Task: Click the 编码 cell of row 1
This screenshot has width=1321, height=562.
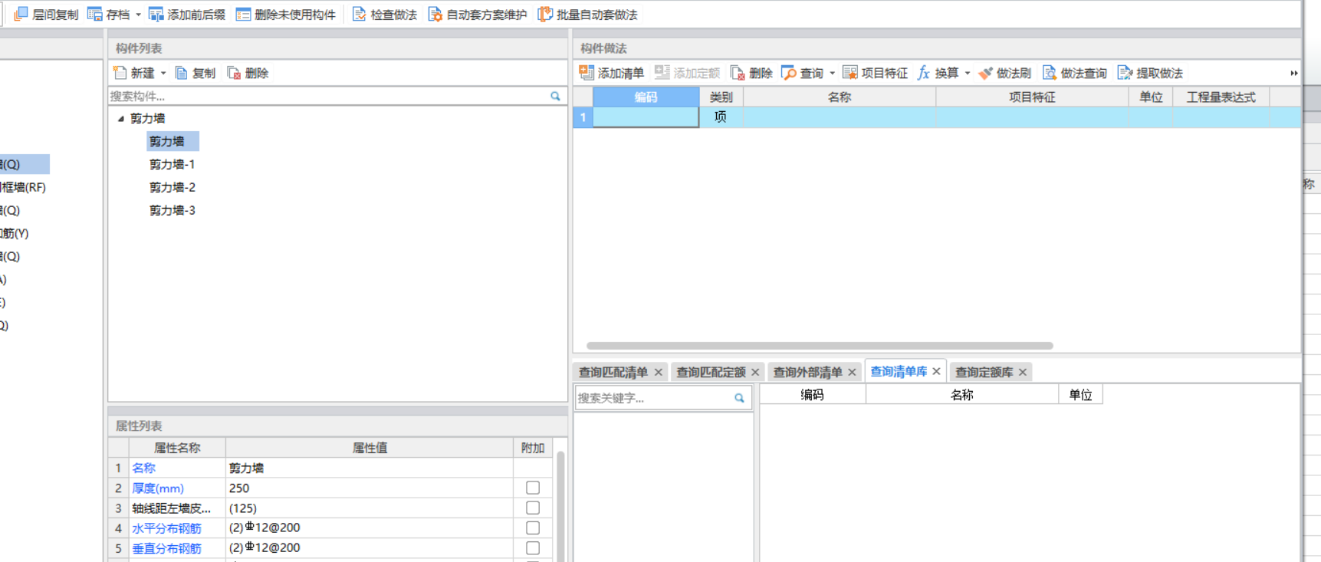Action: pyautogui.click(x=646, y=117)
